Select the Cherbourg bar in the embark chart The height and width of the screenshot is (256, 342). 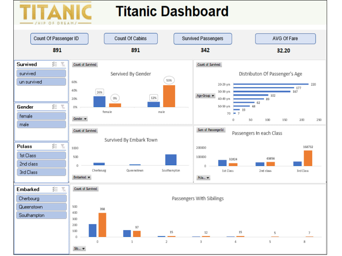coord(99,164)
